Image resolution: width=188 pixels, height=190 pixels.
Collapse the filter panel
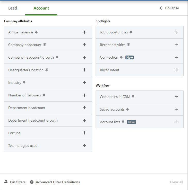tap(169, 8)
